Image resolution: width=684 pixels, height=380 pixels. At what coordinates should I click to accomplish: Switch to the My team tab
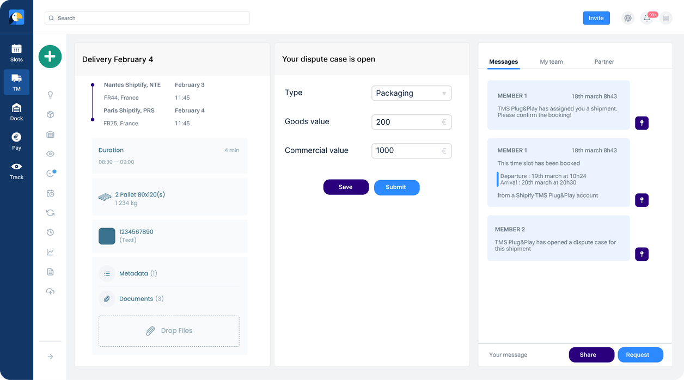[551, 62]
